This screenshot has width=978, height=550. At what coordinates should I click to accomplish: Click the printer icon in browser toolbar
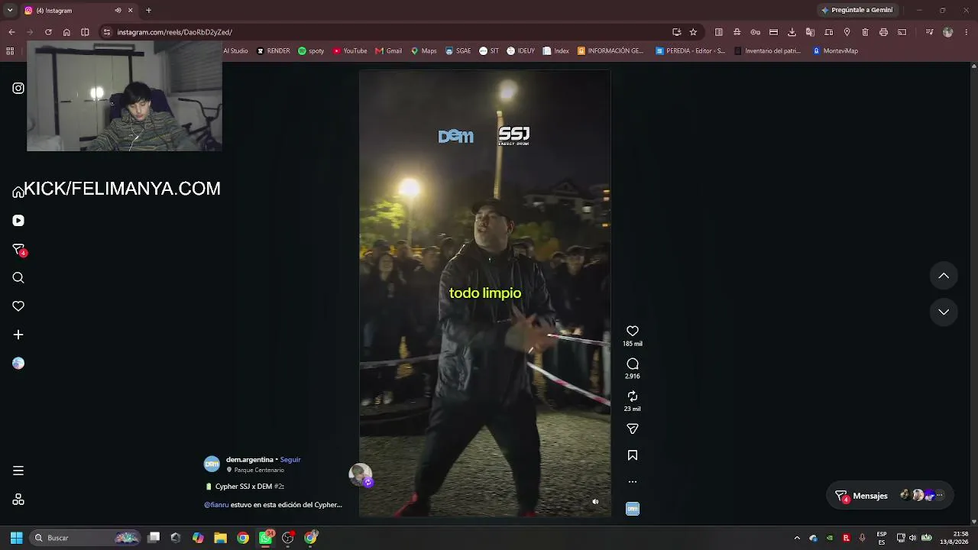pyautogui.click(x=883, y=32)
